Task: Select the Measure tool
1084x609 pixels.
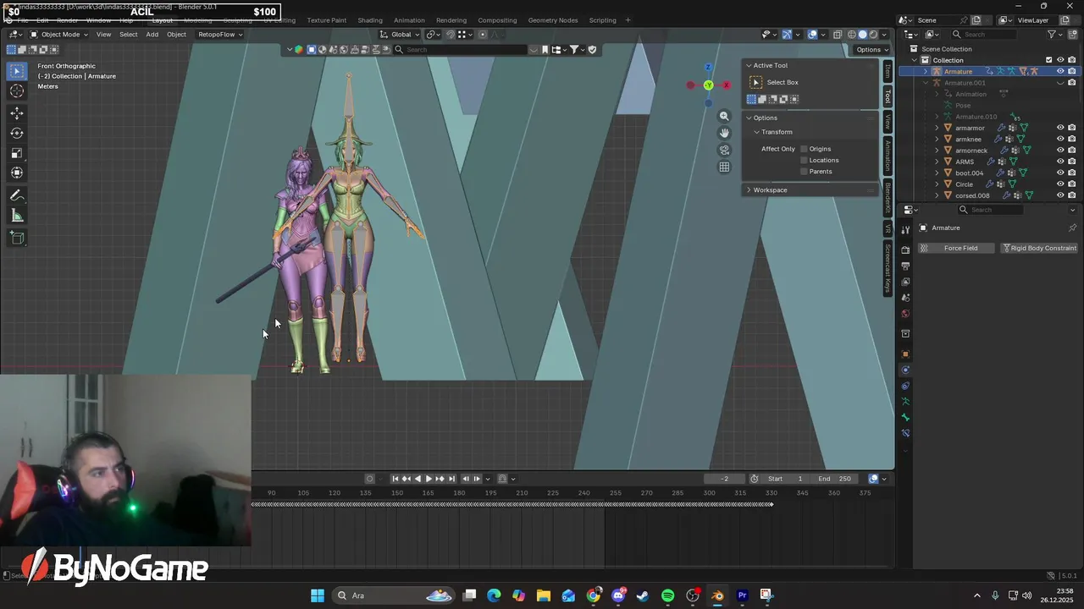Action: [17, 216]
